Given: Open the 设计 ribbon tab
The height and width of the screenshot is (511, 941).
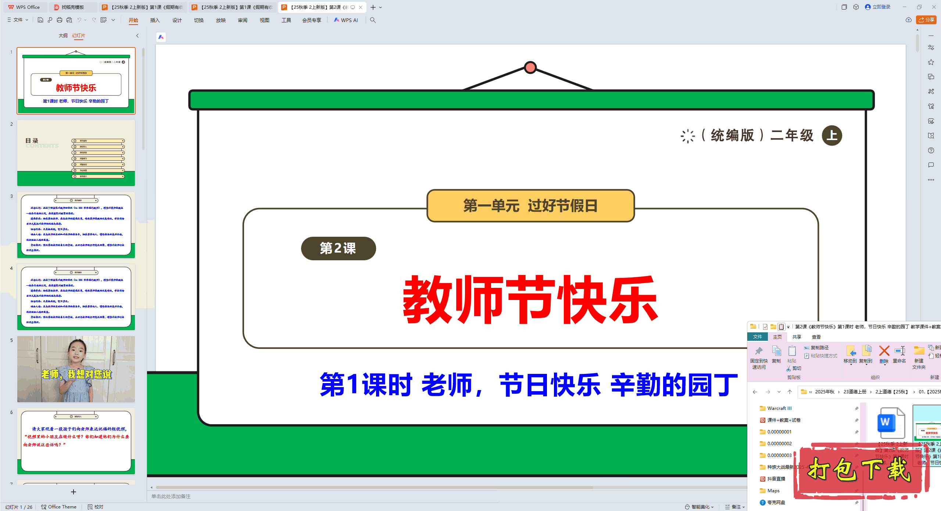Looking at the screenshot, I should 177,20.
